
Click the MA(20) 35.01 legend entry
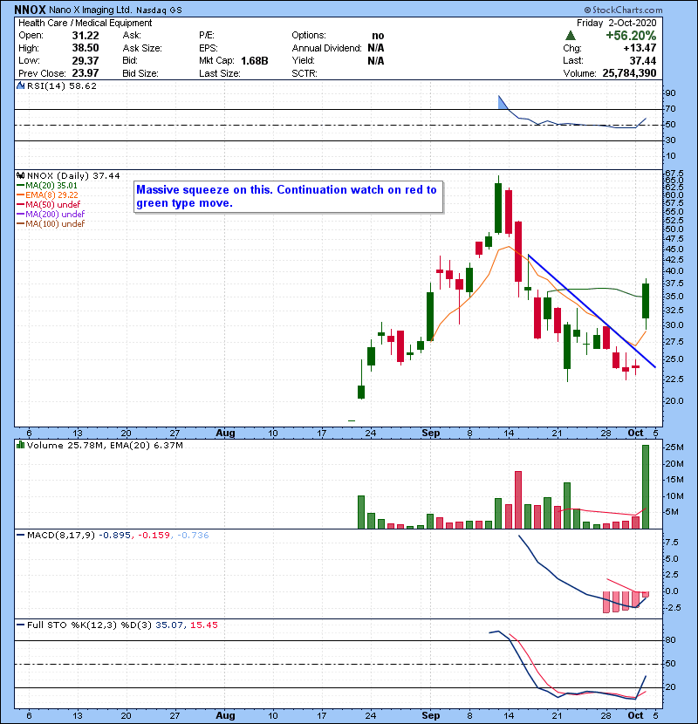pyautogui.click(x=47, y=185)
